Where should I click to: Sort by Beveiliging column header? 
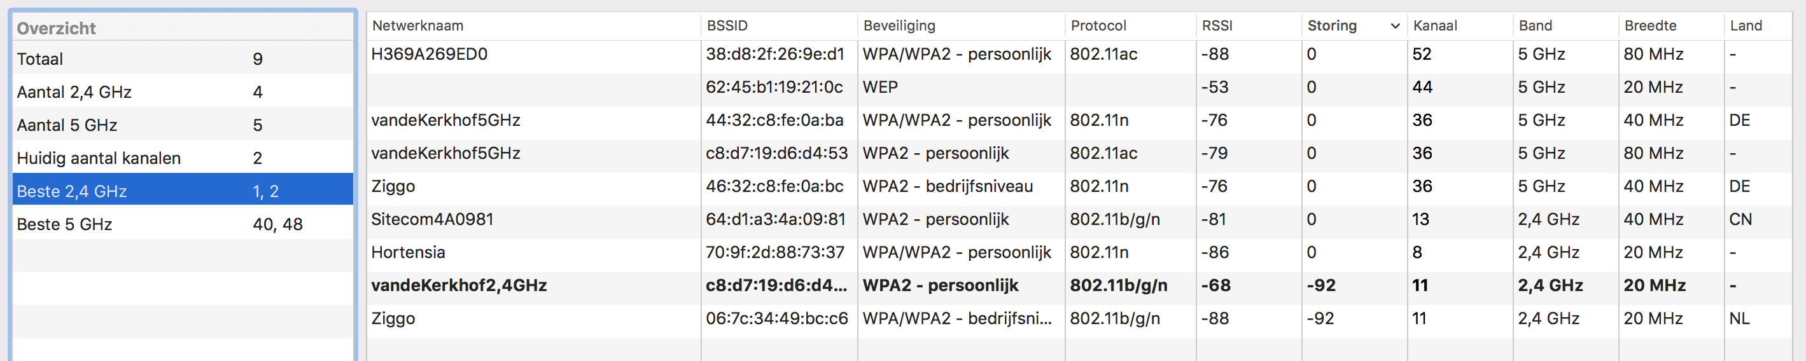point(899,26)
